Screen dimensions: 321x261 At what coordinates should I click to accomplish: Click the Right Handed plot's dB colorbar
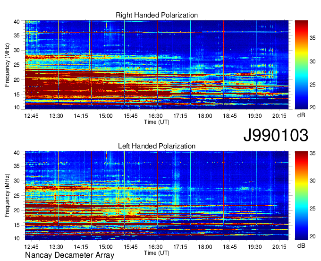coord(301,65)
